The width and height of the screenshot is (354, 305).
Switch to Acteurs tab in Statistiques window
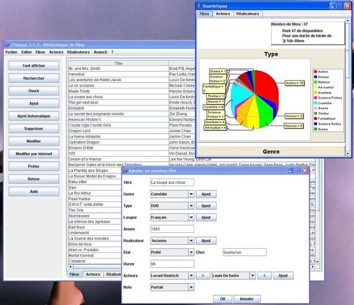pyautogui.click(x=223, y=14)
